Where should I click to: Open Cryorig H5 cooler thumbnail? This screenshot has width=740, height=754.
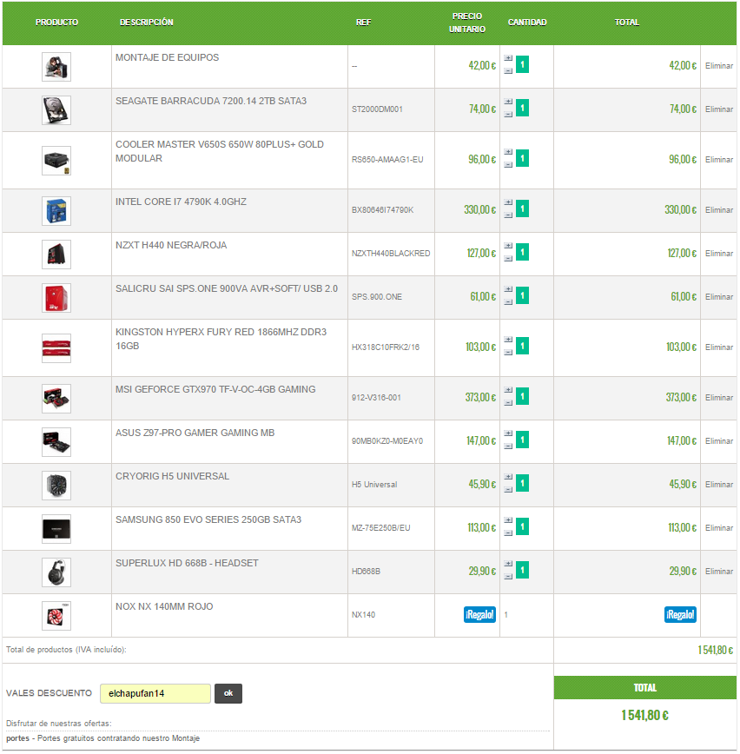(x=56, y=486)
